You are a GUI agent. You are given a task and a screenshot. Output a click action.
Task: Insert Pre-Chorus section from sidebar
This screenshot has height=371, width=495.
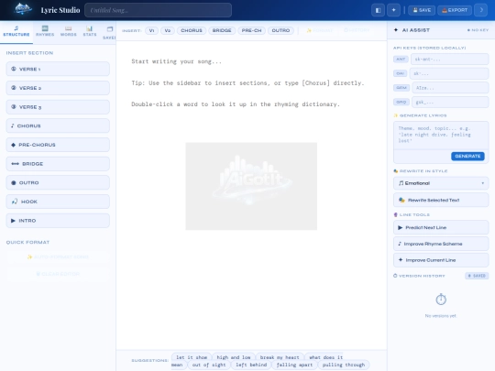tap(58, 145)
